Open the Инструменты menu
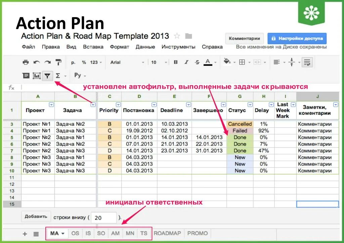 click(178, 47)
